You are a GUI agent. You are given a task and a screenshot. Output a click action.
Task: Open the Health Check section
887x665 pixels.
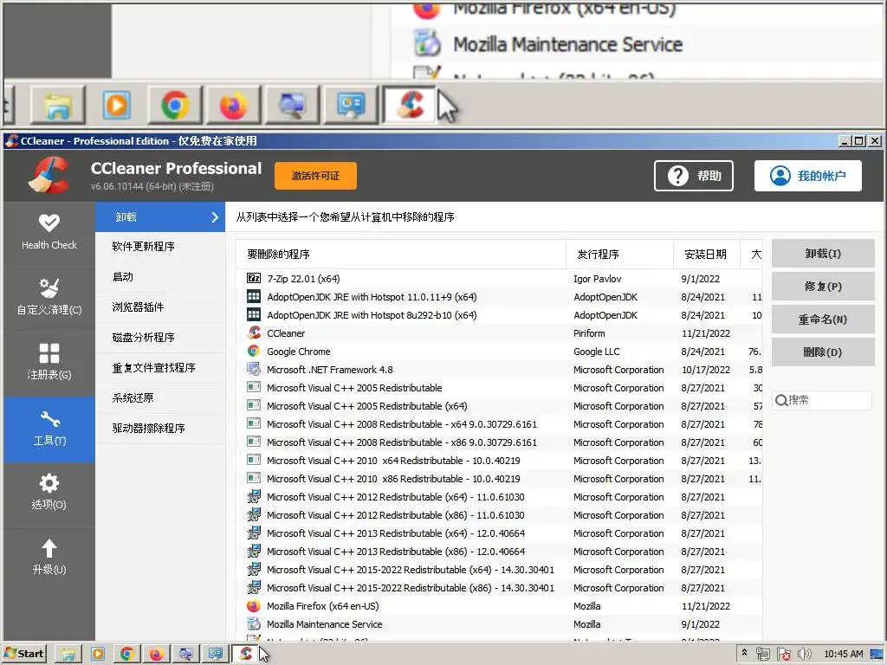tap(49, 232)
